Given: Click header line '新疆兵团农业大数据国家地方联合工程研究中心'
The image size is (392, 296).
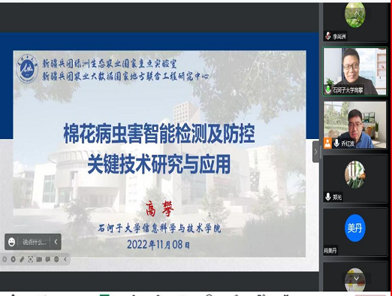Looking at the screenshot, I should (x=125, y=76).
